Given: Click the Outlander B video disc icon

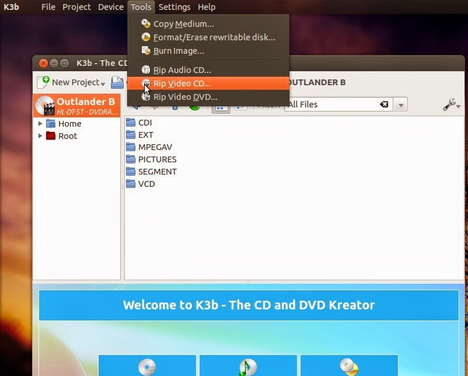Looking at the screenshot, I should [x=45, y=106].
